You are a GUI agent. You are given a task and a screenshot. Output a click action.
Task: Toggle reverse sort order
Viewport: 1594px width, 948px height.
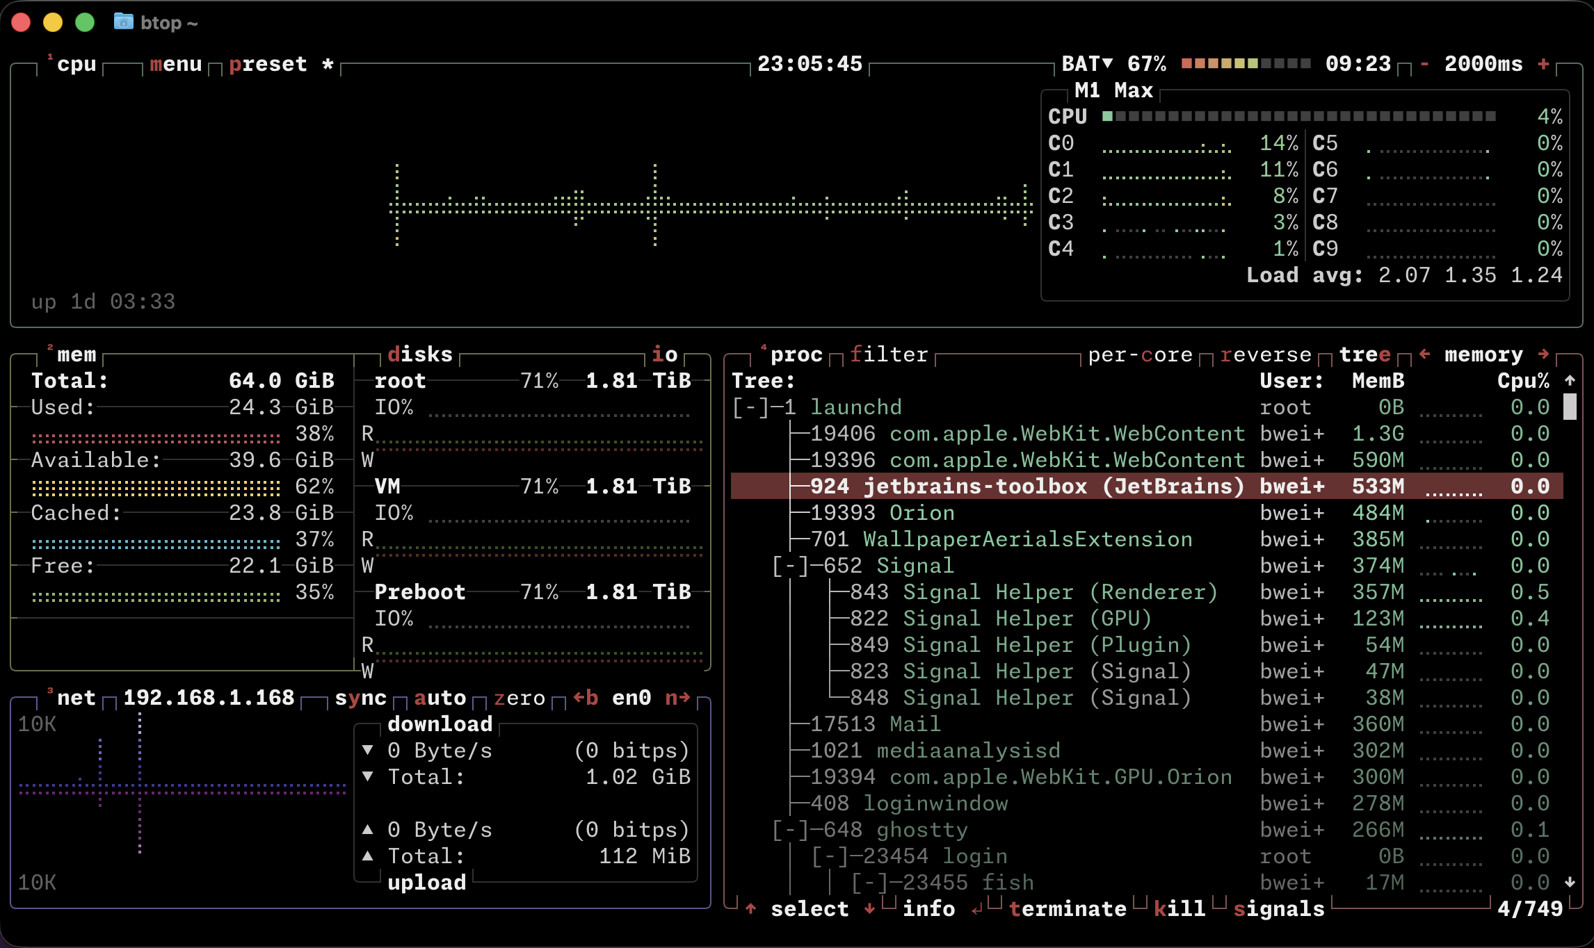pos(1265,354)
